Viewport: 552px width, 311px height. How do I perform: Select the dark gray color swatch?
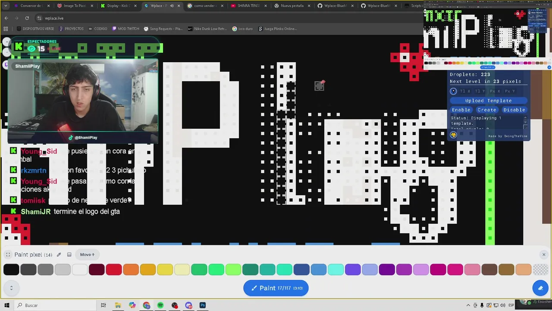pos(28,270)
